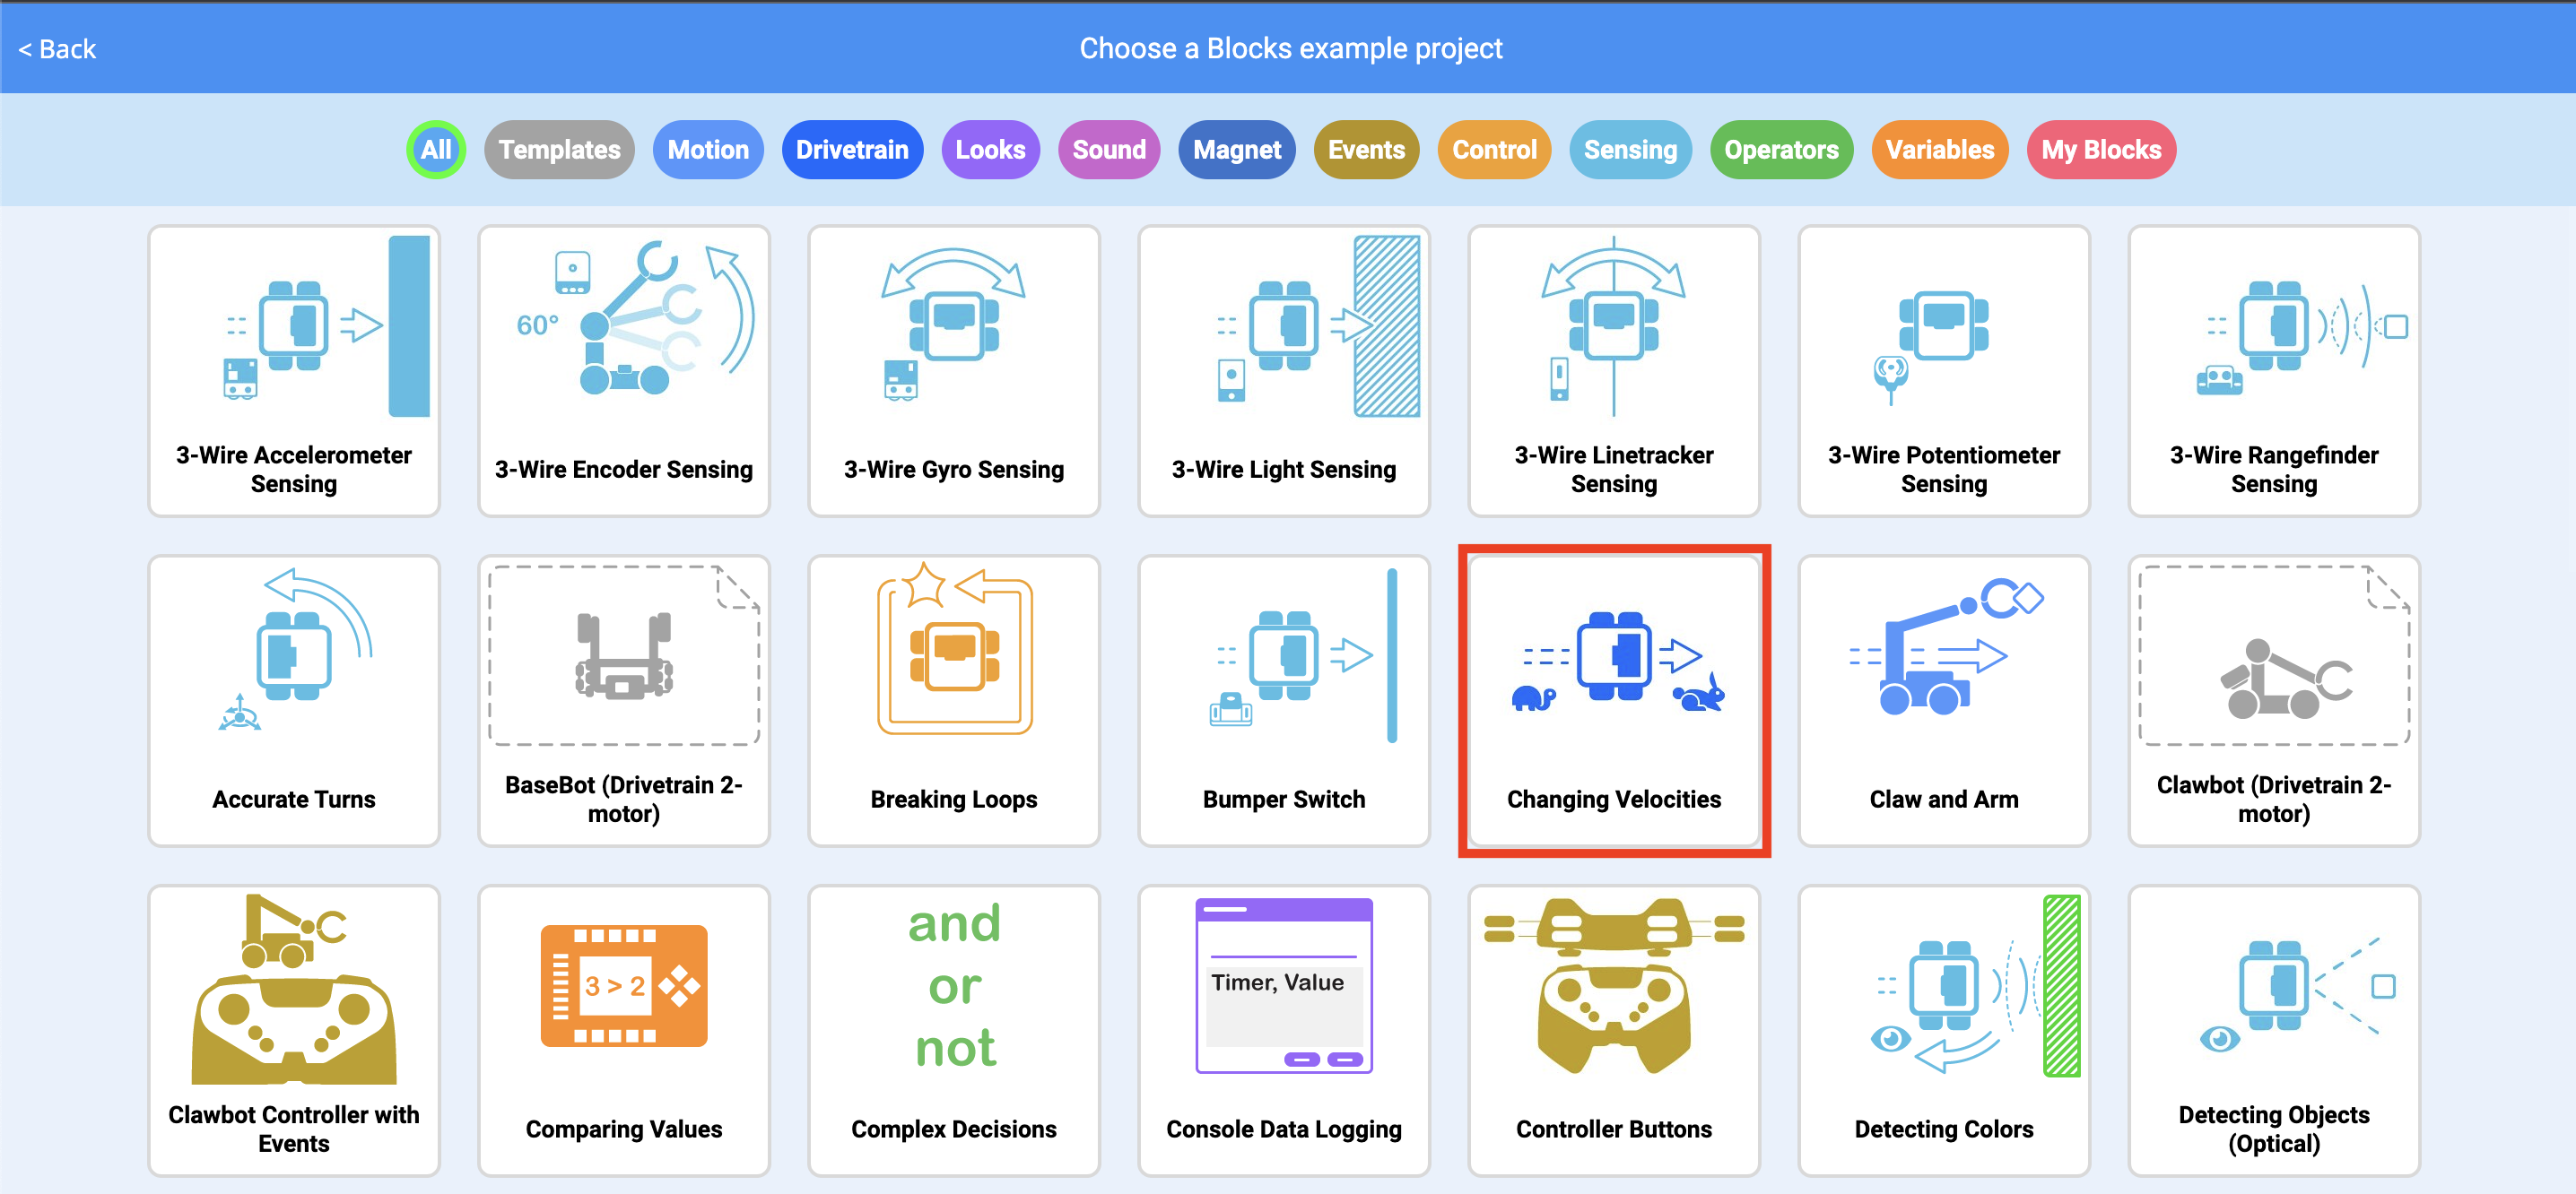The image size is (2576, 1194).
Task: Open the Changing Velocities example project
Action: click(x=1613, y=699)
